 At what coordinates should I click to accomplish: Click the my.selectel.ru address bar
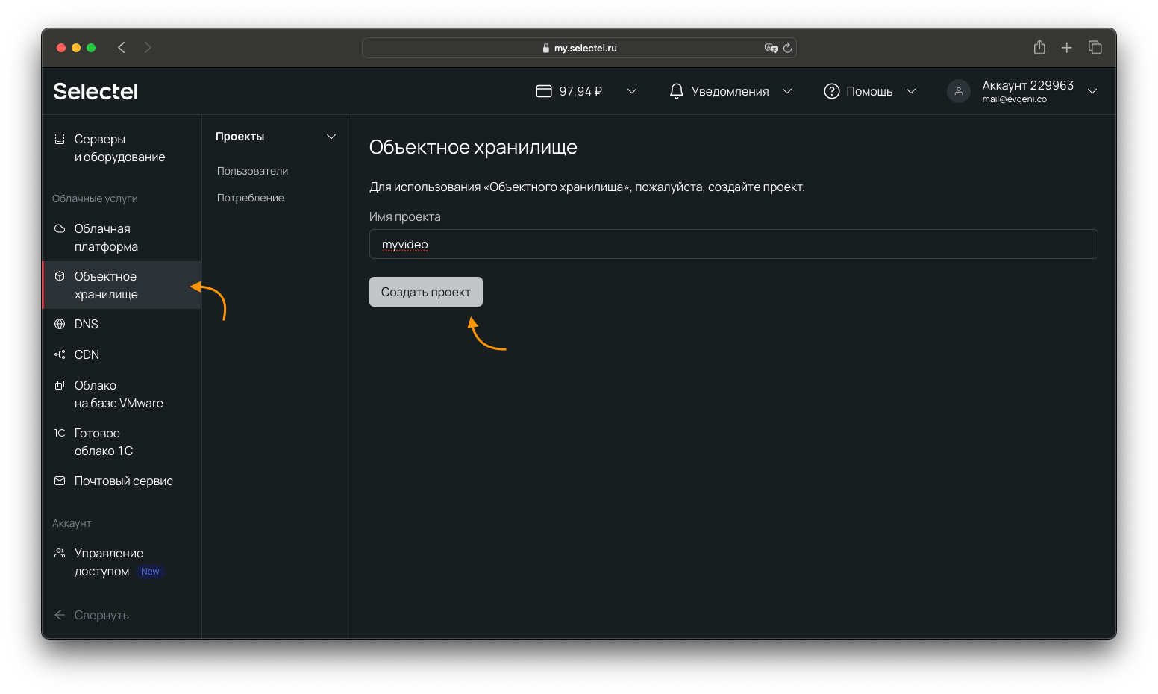579,48
